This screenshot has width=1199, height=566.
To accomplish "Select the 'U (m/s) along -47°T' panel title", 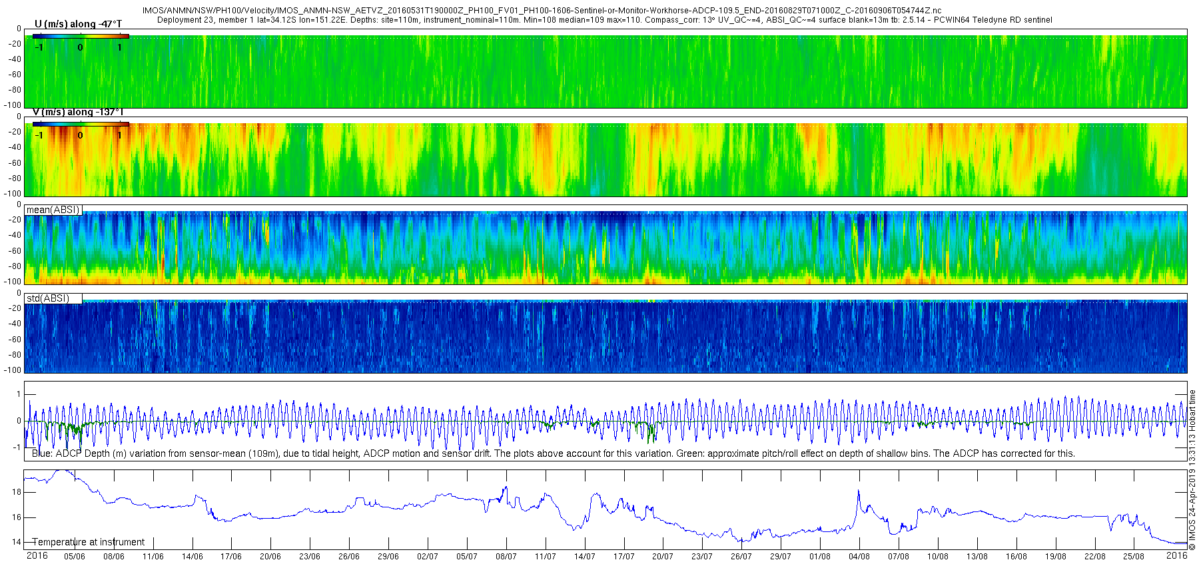I will coord(78,24).
